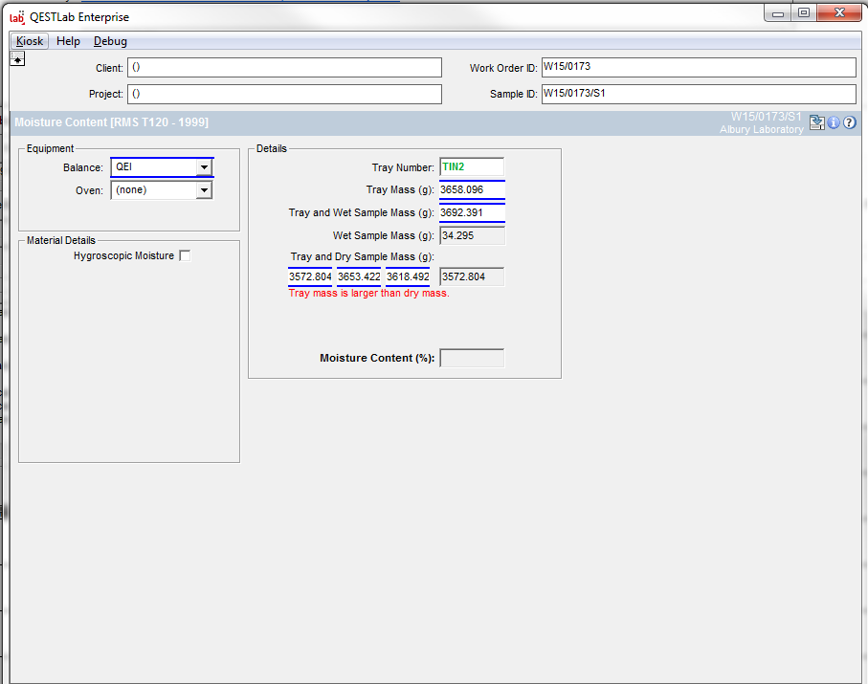Open help via the question mark icon
This screenshot has width=868, height=684.
click(849, 122)
